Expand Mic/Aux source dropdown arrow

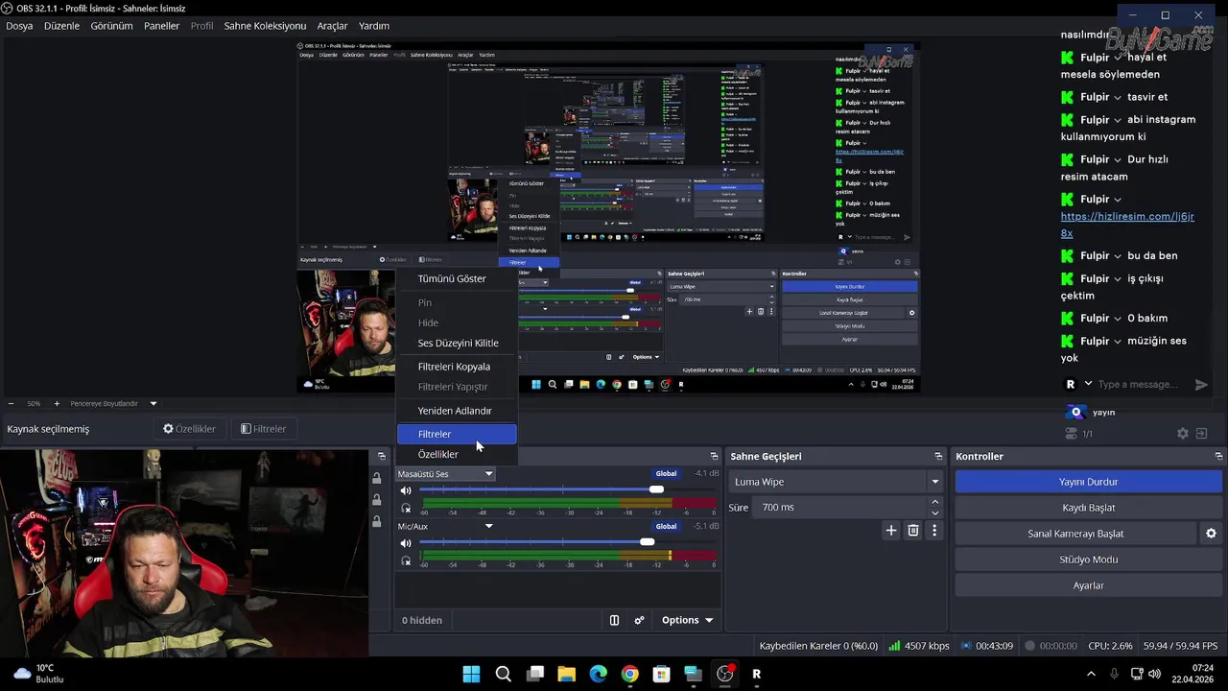pos(488,526)
